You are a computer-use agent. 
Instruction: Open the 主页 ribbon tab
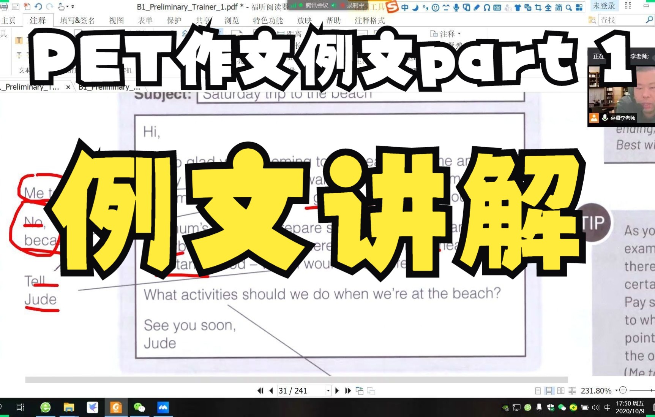tap(8, 20)
